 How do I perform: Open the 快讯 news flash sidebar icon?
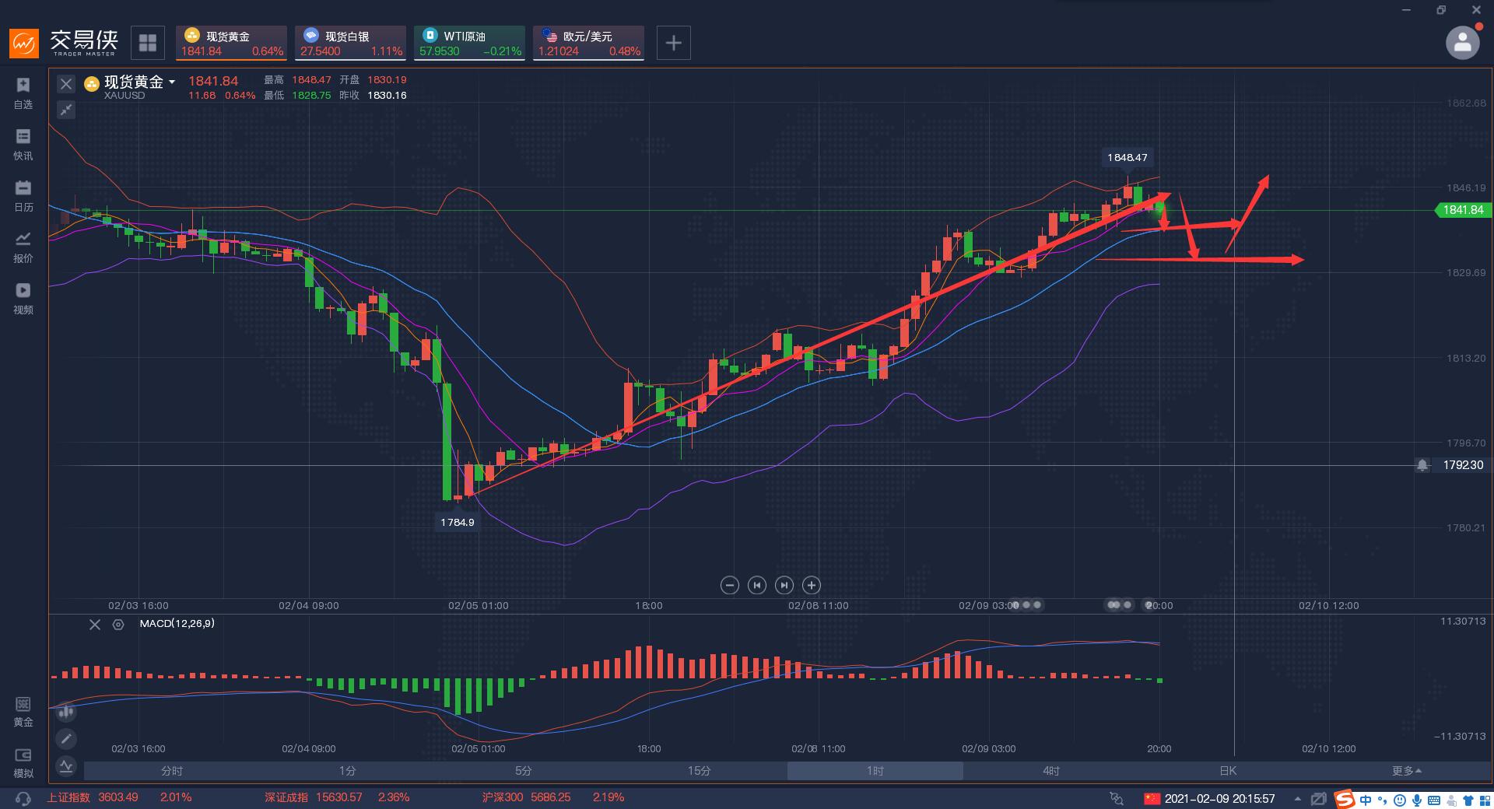pyautogui.click(x=23, y=144)
